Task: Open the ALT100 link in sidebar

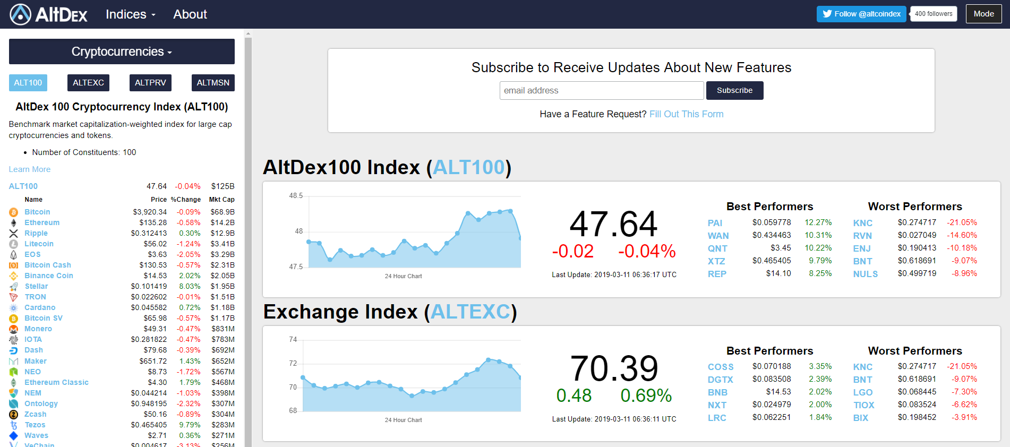Action: (23, 186)
